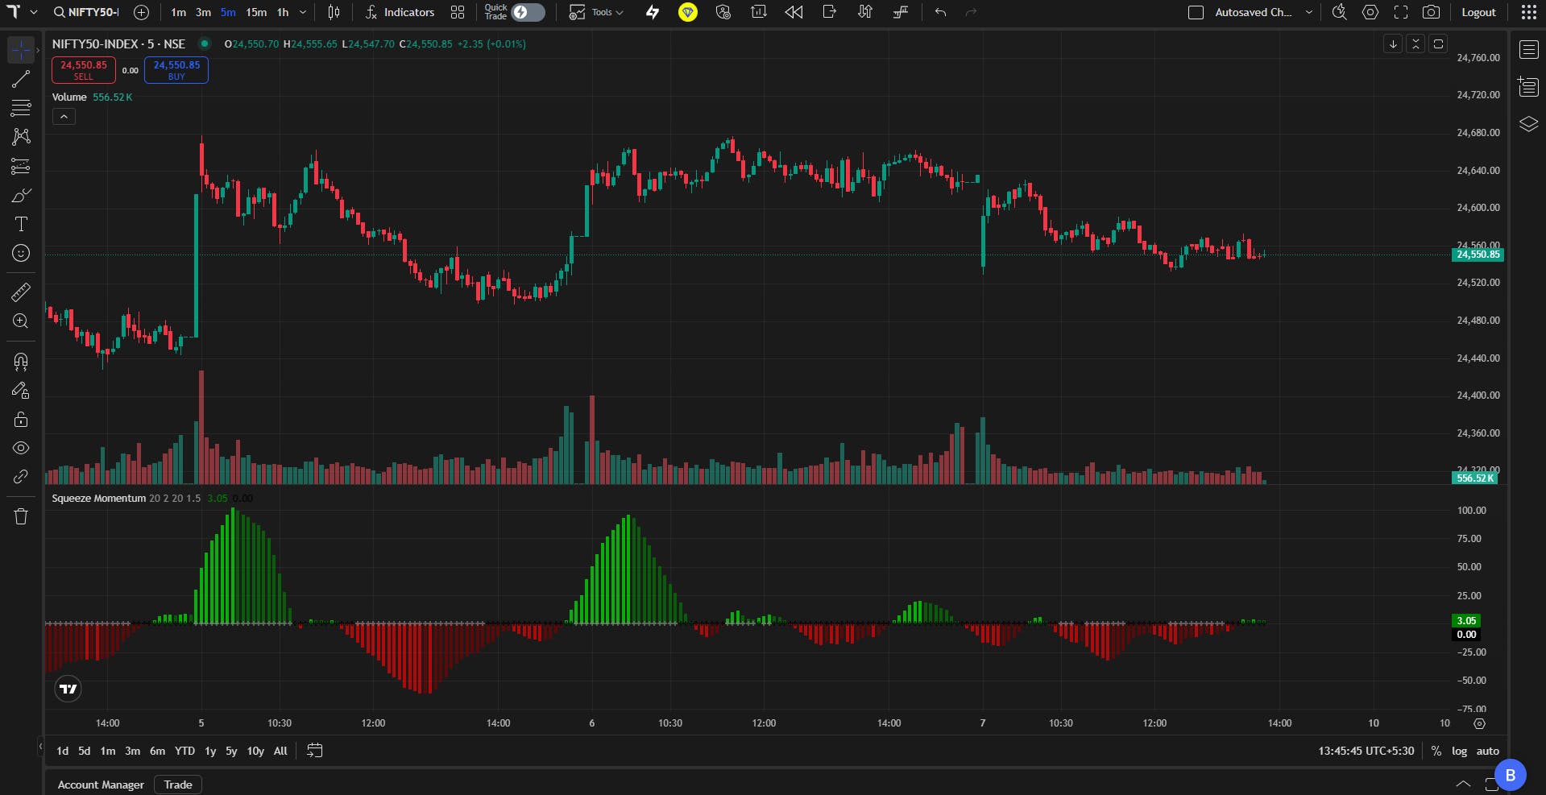Collapse the indicator legend chevron
Screen dimensions: 1546x795
(64, 117)
